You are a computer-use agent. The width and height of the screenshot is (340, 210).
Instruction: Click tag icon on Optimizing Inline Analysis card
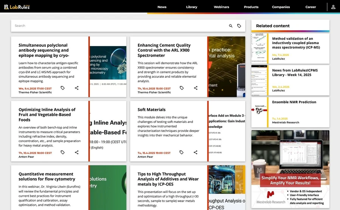coord(62,152)
